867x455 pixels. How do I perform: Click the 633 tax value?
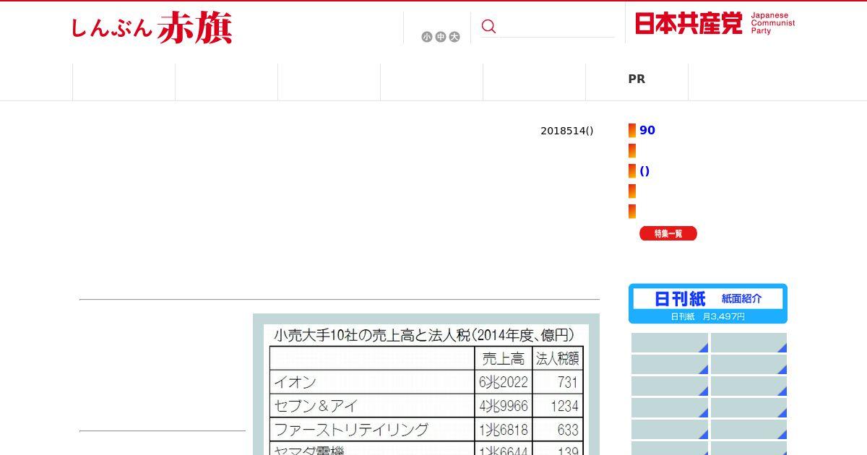coord(568,430)
